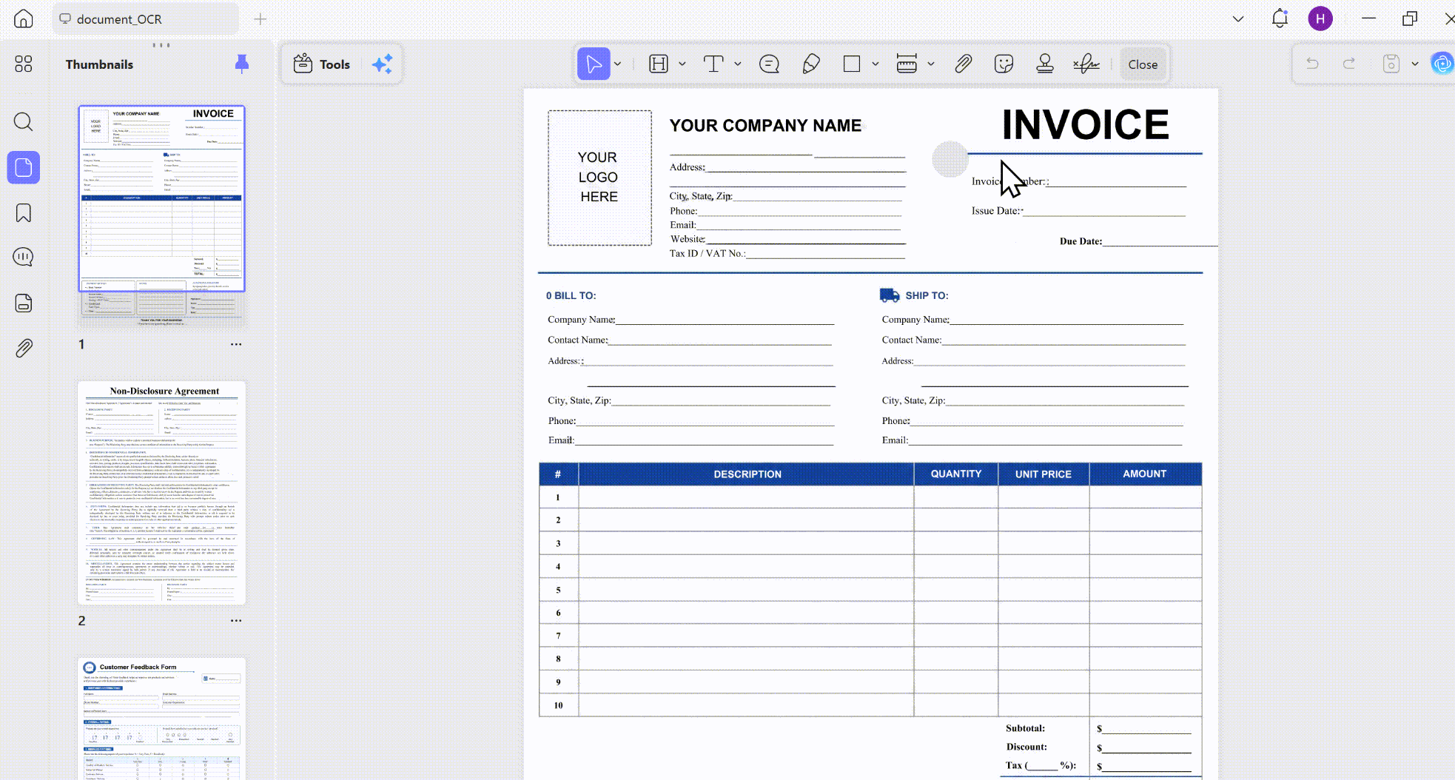This screenshot has width=1455, height=780.
Task: Click the Tax ID / VAT No. label
Action: coord(708,253)
